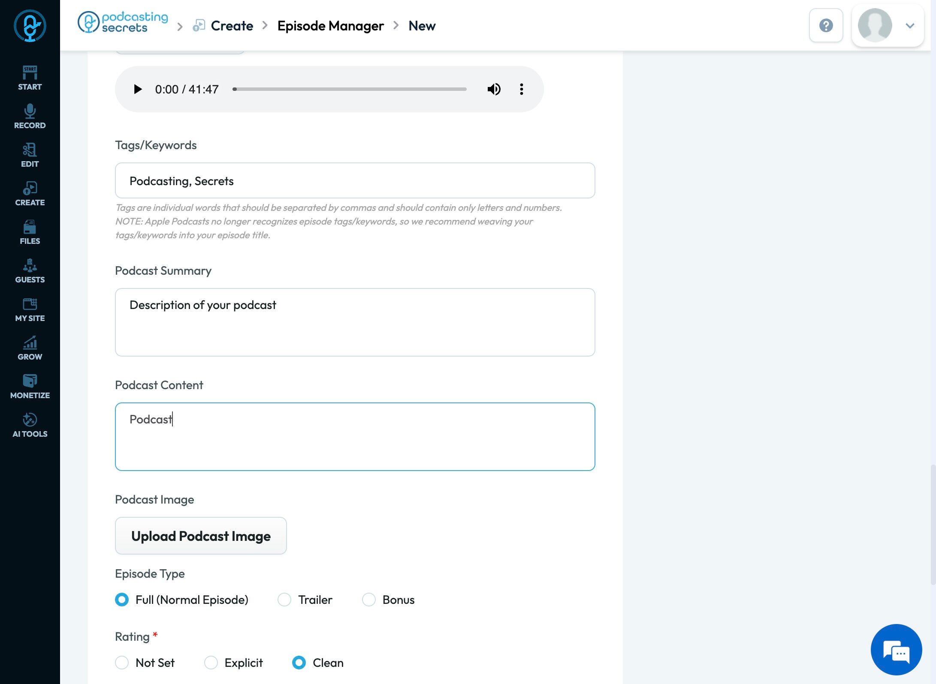Open AI Tools in sidebar
936x684 pixels.
click(x=30, y=425)
